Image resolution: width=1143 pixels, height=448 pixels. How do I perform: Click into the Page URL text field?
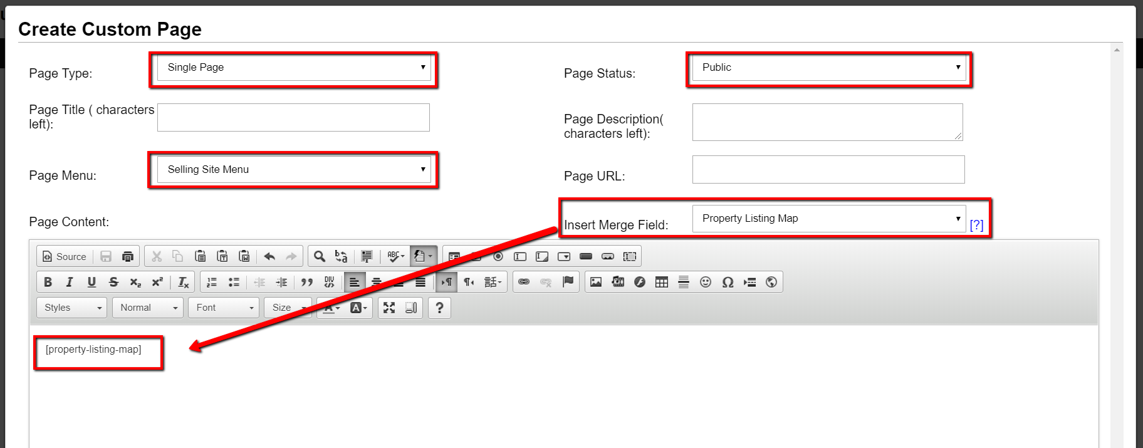pyautogui.click(x=828, y=170)
